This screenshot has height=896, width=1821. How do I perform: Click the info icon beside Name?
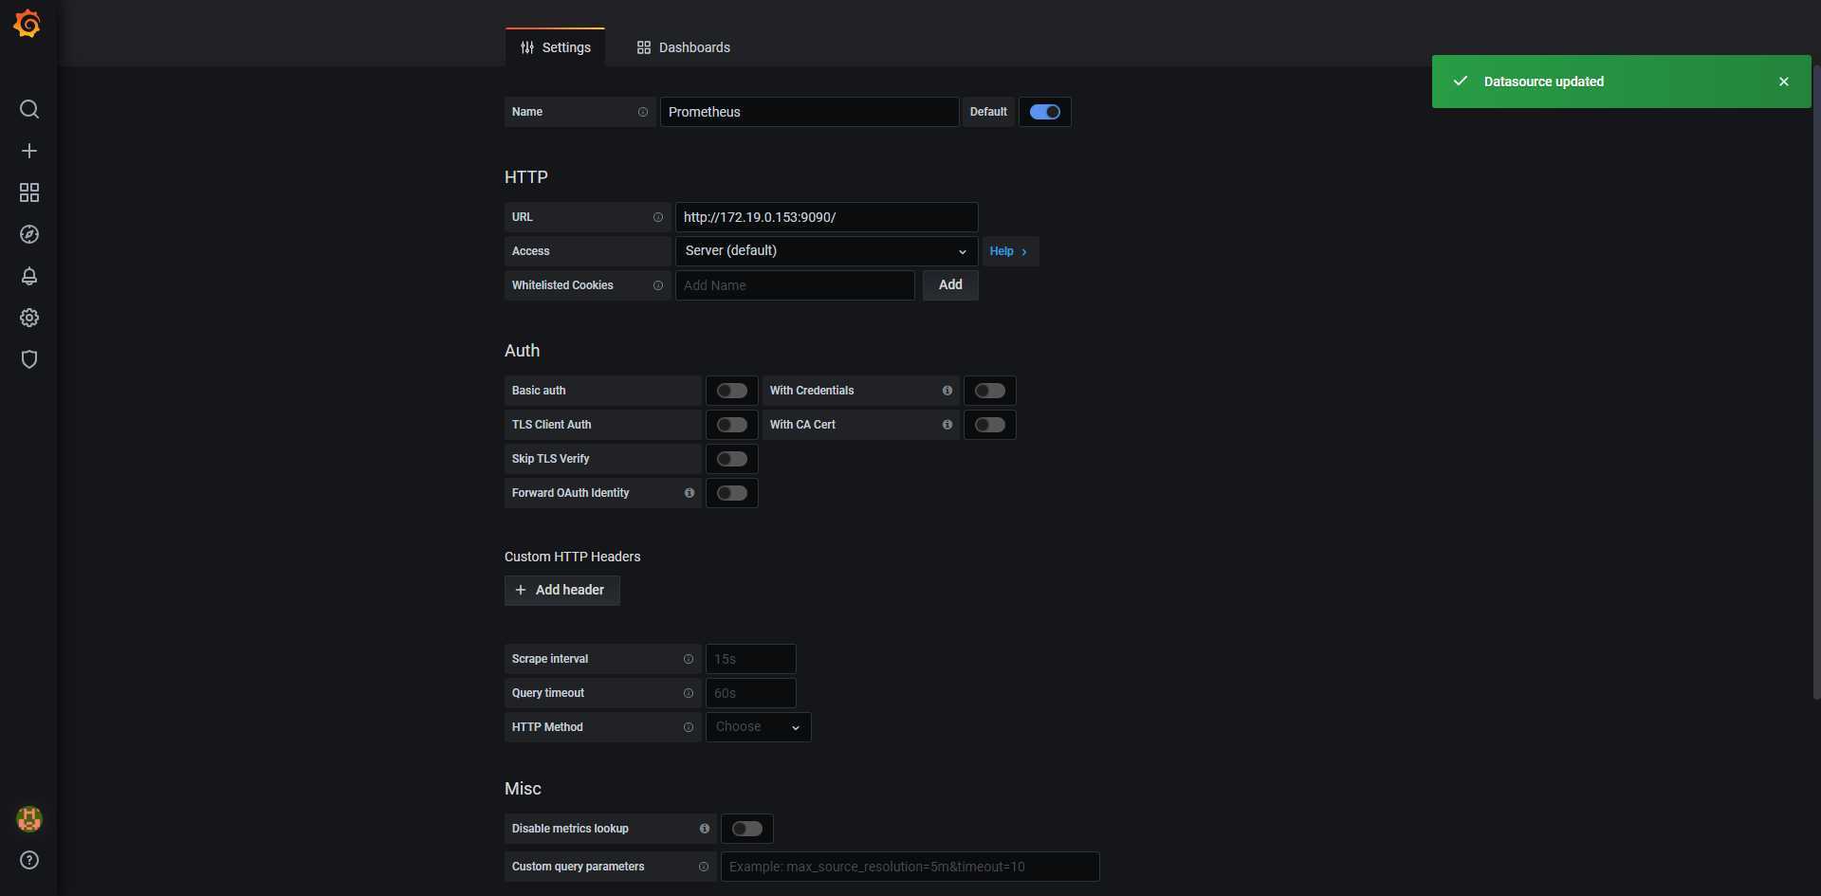click(643, 112)
